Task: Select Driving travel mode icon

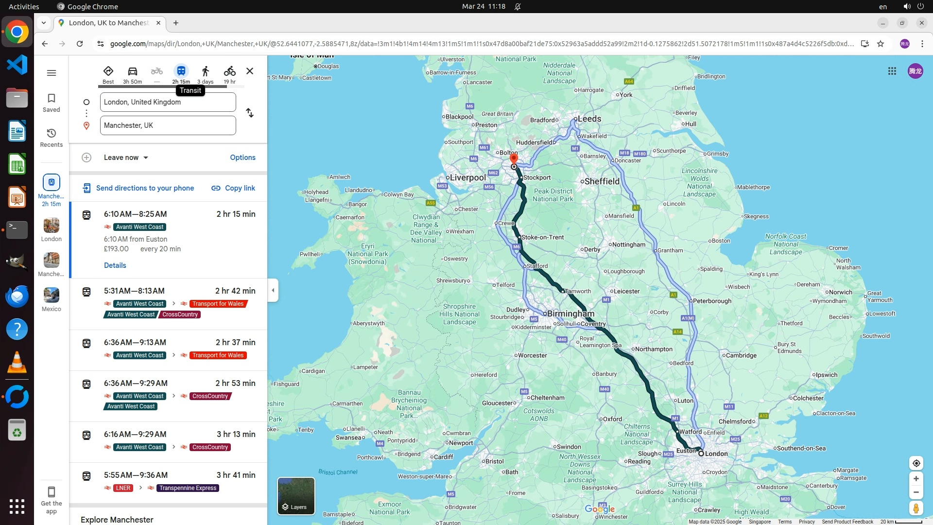Action: point(132,71)
